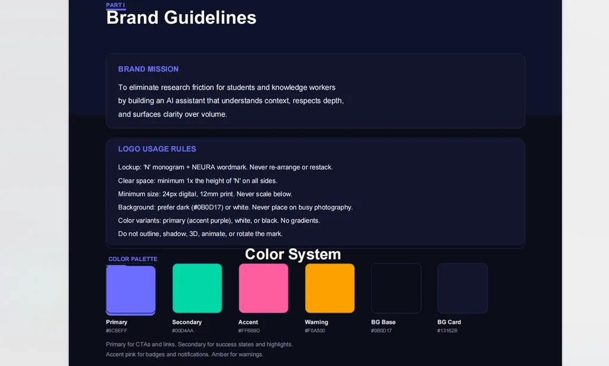
Task: Select the BG Base dark swatch
Action: pyautogui.click(x=396, y=288)
